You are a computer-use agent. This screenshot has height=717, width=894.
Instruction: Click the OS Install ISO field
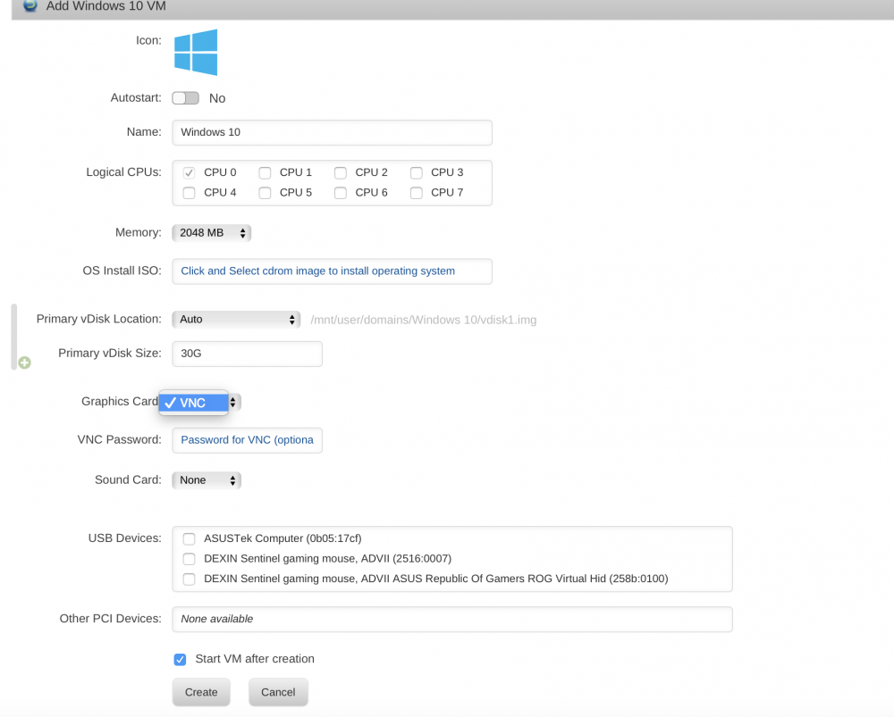332,271
